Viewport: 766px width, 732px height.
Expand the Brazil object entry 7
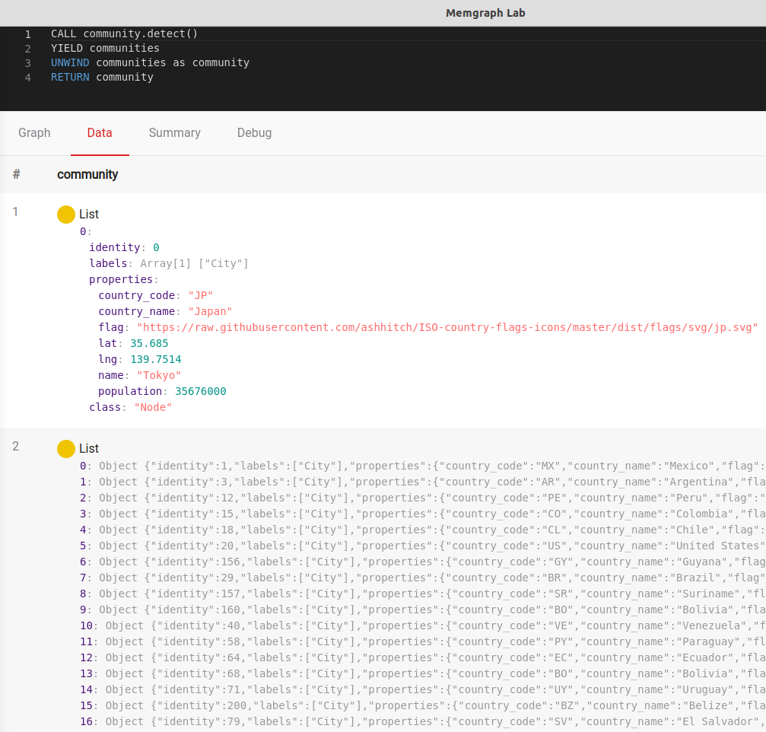[423, 578]
